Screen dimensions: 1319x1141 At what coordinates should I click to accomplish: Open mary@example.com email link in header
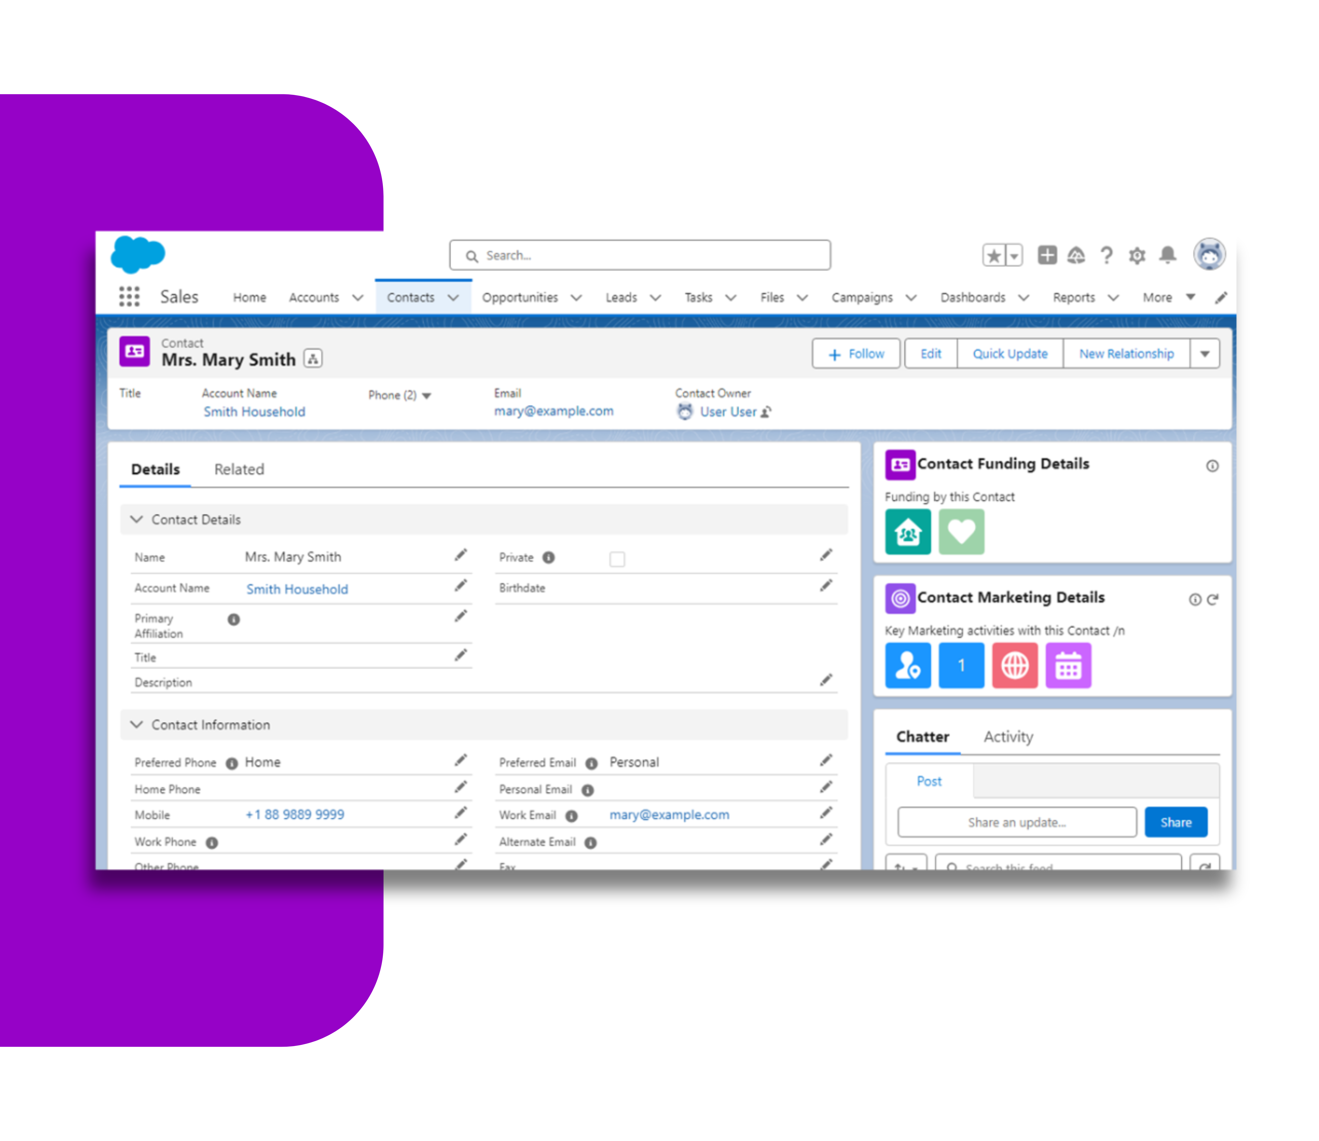(x=553, y=411)
